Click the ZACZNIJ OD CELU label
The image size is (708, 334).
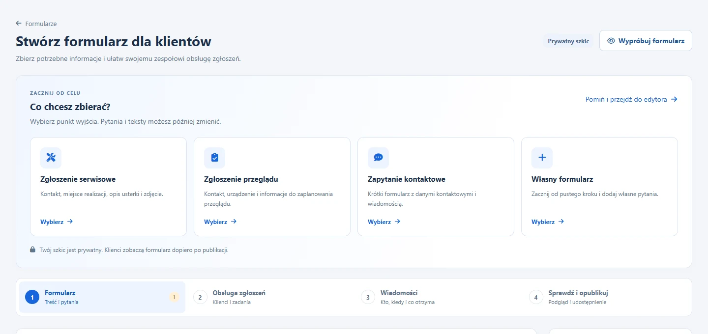pyautogui.click(x=55, y=93)
